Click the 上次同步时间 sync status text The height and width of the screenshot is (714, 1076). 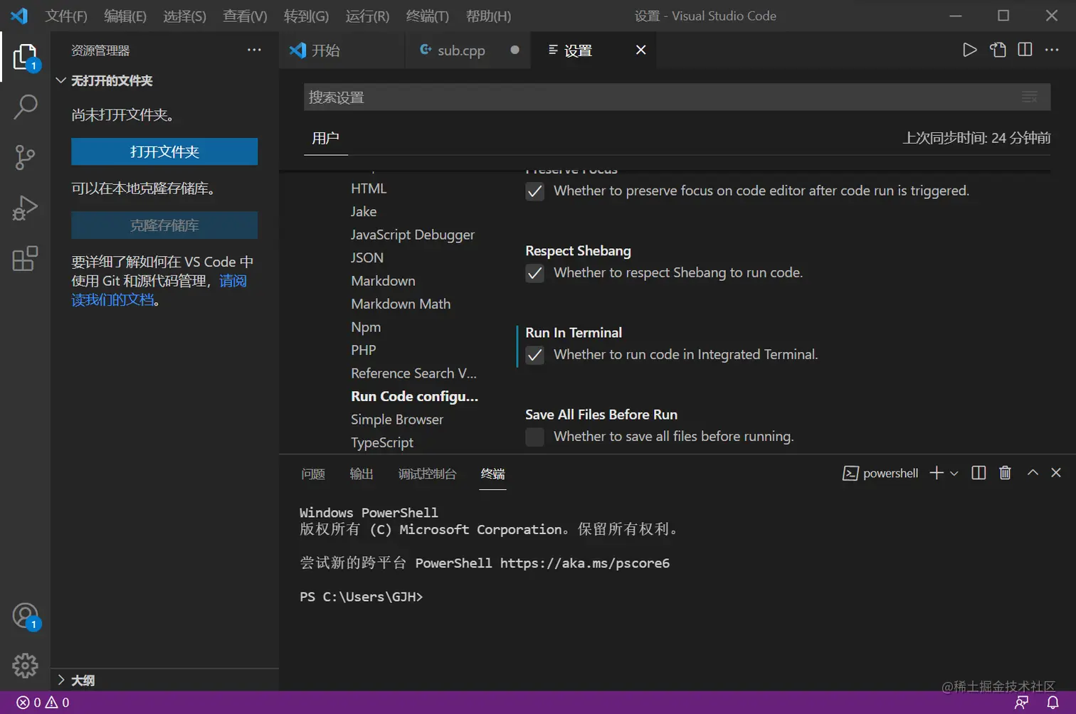tap(976, 138)
